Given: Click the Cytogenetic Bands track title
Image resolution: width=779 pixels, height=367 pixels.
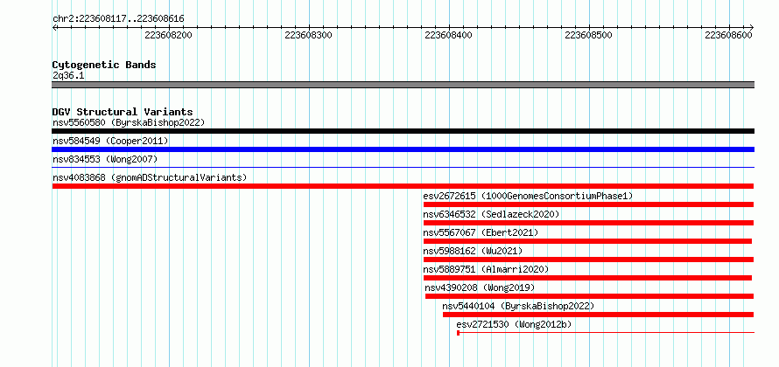Looking at the screenshot, I should click(x=104, y=65).
